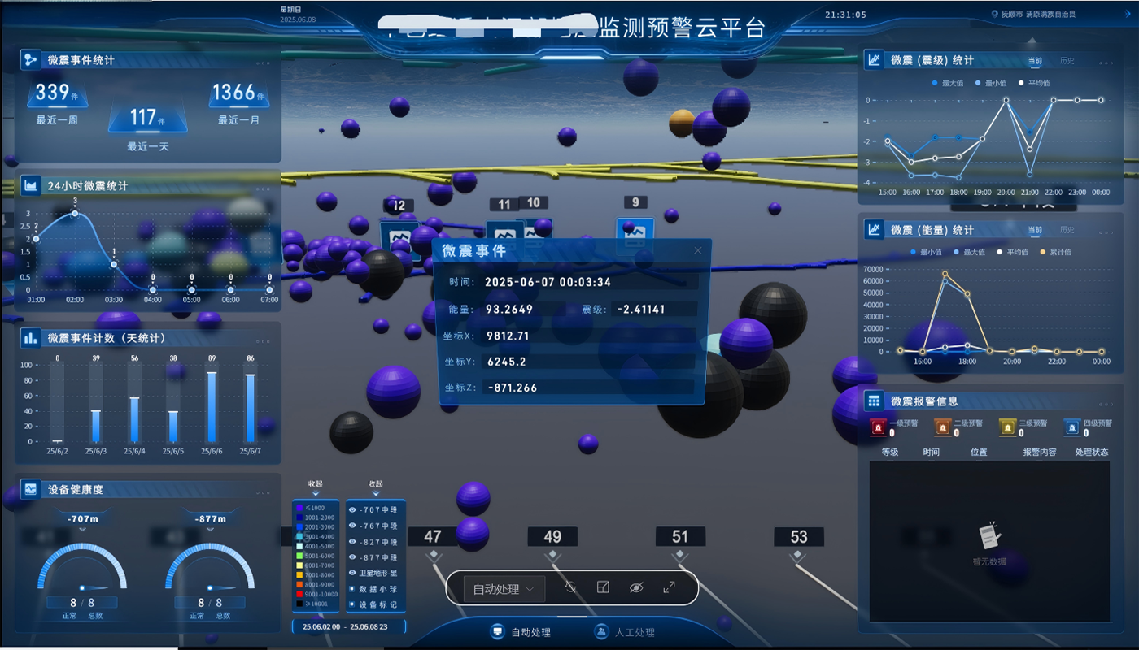Toggle visibility of -767中段 layer

352,526
